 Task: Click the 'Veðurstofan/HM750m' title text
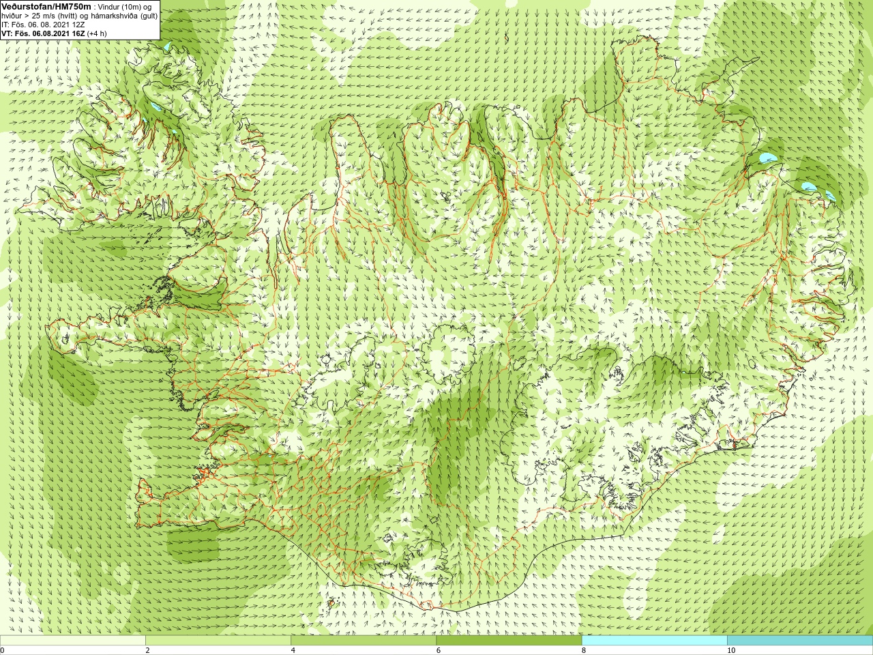(x=46, y=6)
